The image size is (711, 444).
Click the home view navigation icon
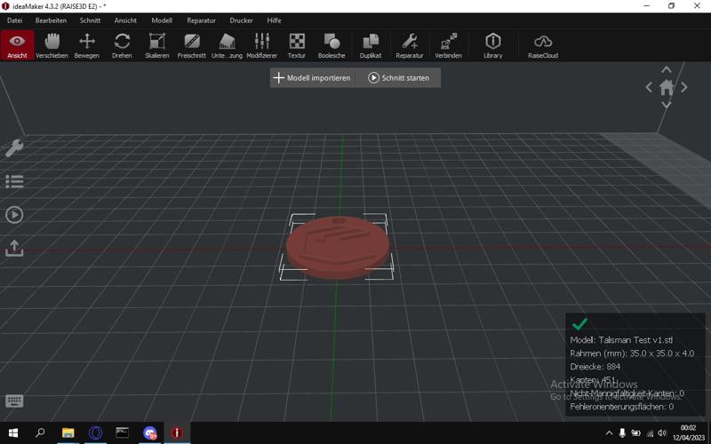tap(667, 87)
